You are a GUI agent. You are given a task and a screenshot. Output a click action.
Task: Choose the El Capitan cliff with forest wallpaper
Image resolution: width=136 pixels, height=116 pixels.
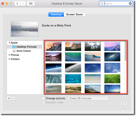click(73, 47)
